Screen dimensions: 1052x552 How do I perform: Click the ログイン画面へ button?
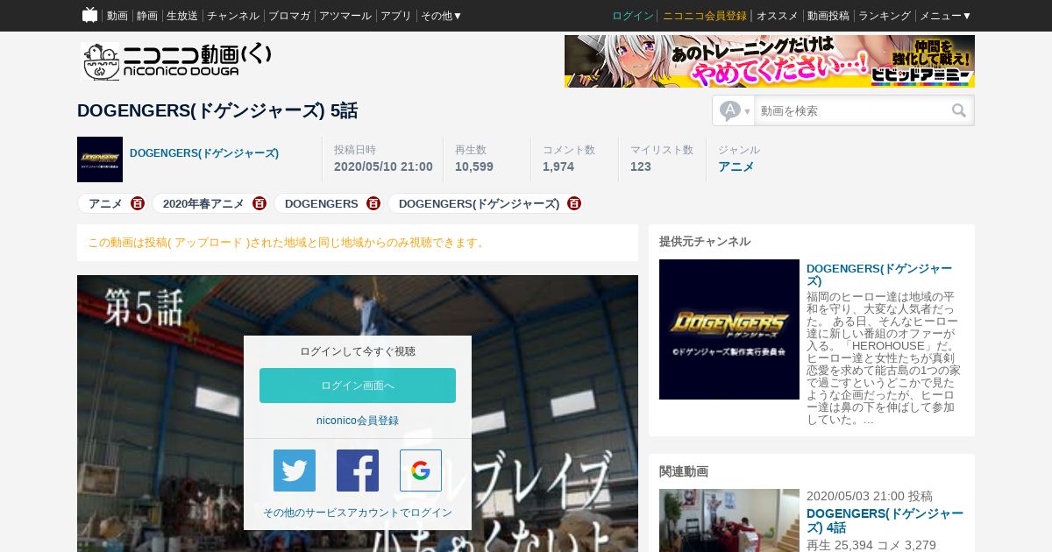click(x=358, y=386)
